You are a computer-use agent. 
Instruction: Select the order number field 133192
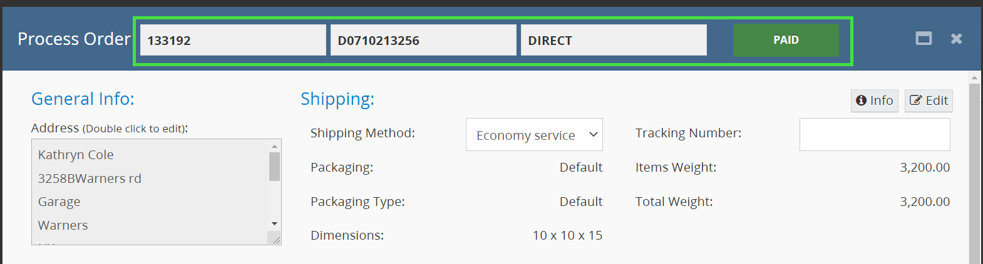pyautogui.click(x=233, y=40)
